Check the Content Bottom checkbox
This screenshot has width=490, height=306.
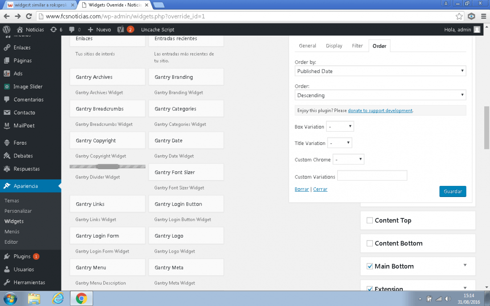click(x=370, y=243)
